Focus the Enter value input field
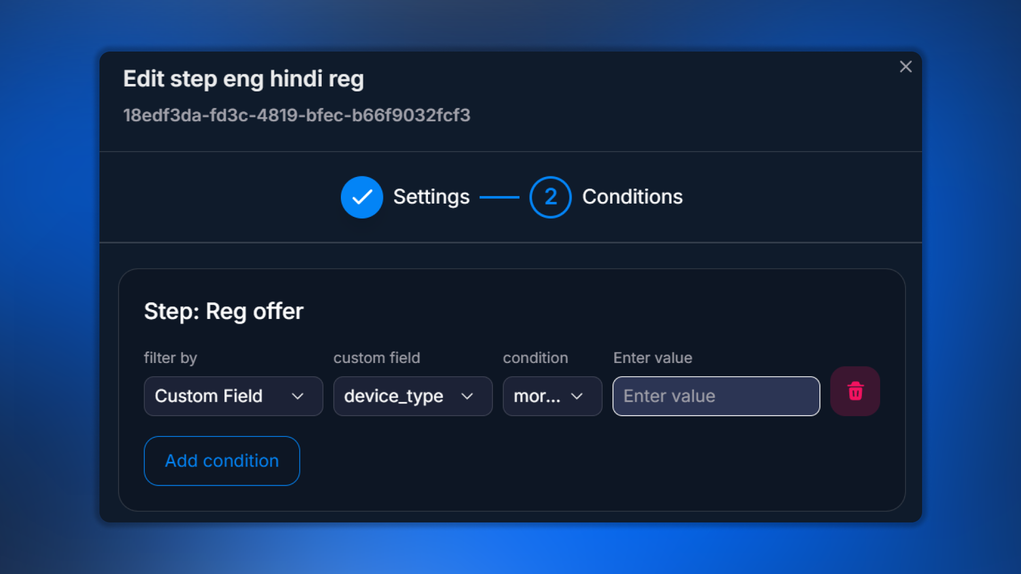This screenshot has width=1021, height=574. click(716, 396)
